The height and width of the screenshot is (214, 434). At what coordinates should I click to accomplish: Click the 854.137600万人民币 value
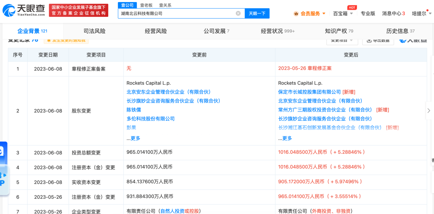150,182
